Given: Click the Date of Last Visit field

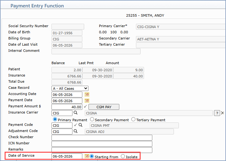Looking at the screenshot, I should 67,45.
